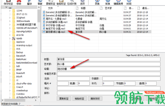165x106 pixels.
Task: Select the 2017-12-31 folder
Action: (22, 14)
